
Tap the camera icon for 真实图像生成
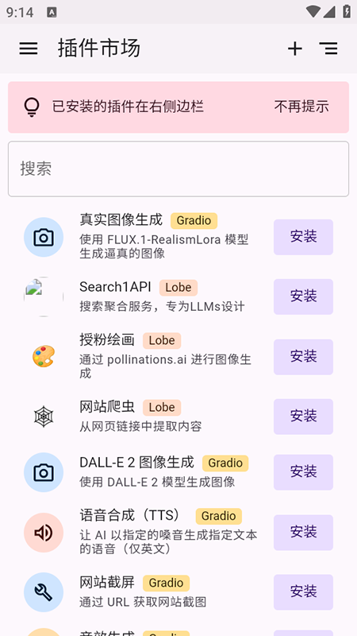[x=44, y=237]
